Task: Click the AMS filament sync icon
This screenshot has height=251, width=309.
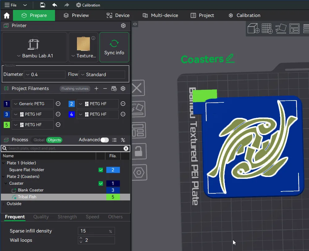Action: click(x=114, y=88)
